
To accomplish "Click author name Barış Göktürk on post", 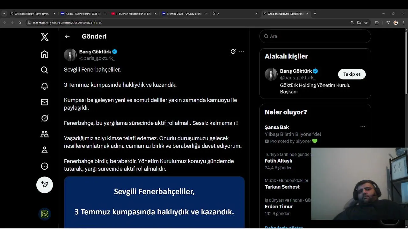I will click(95, 52).
